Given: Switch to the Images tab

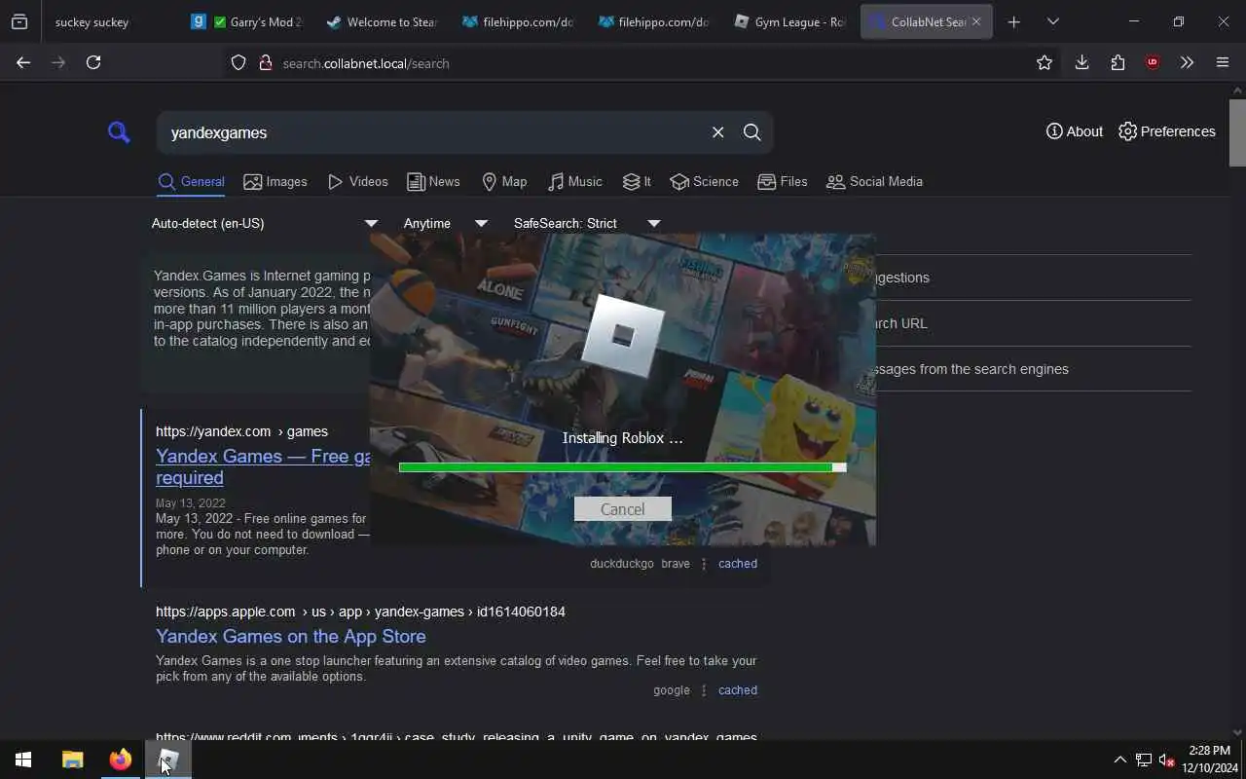Looking at the screenshot, I should (x=275, y=181).
